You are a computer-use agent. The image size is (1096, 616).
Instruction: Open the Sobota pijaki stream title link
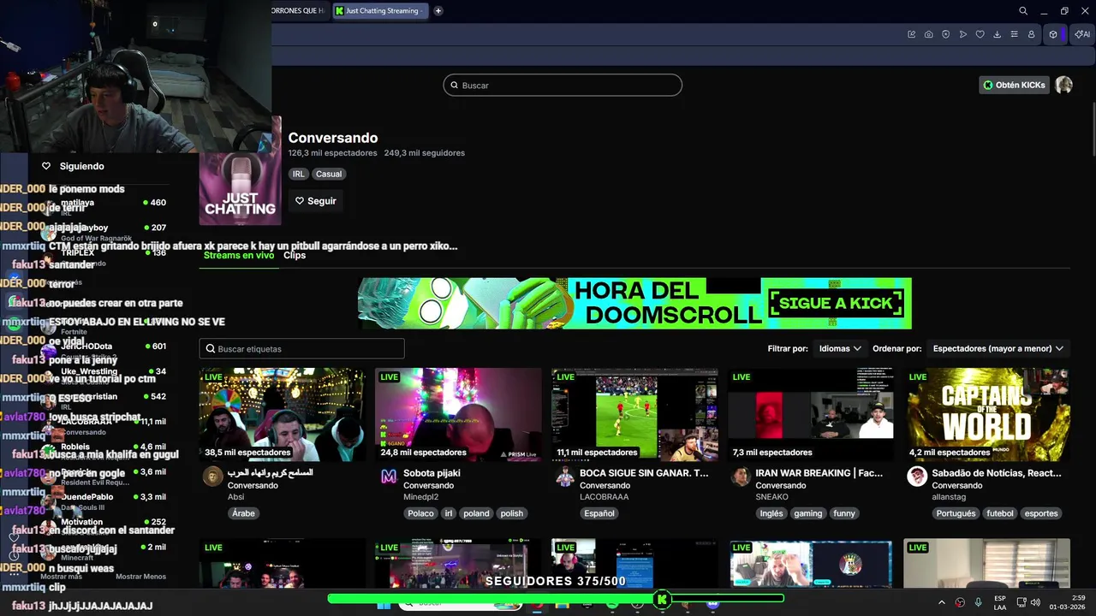point(432,472)
